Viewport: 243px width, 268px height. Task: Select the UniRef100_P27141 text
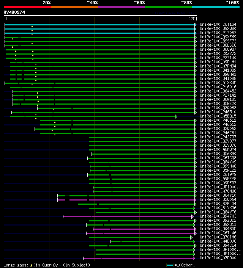pos(218,95)
